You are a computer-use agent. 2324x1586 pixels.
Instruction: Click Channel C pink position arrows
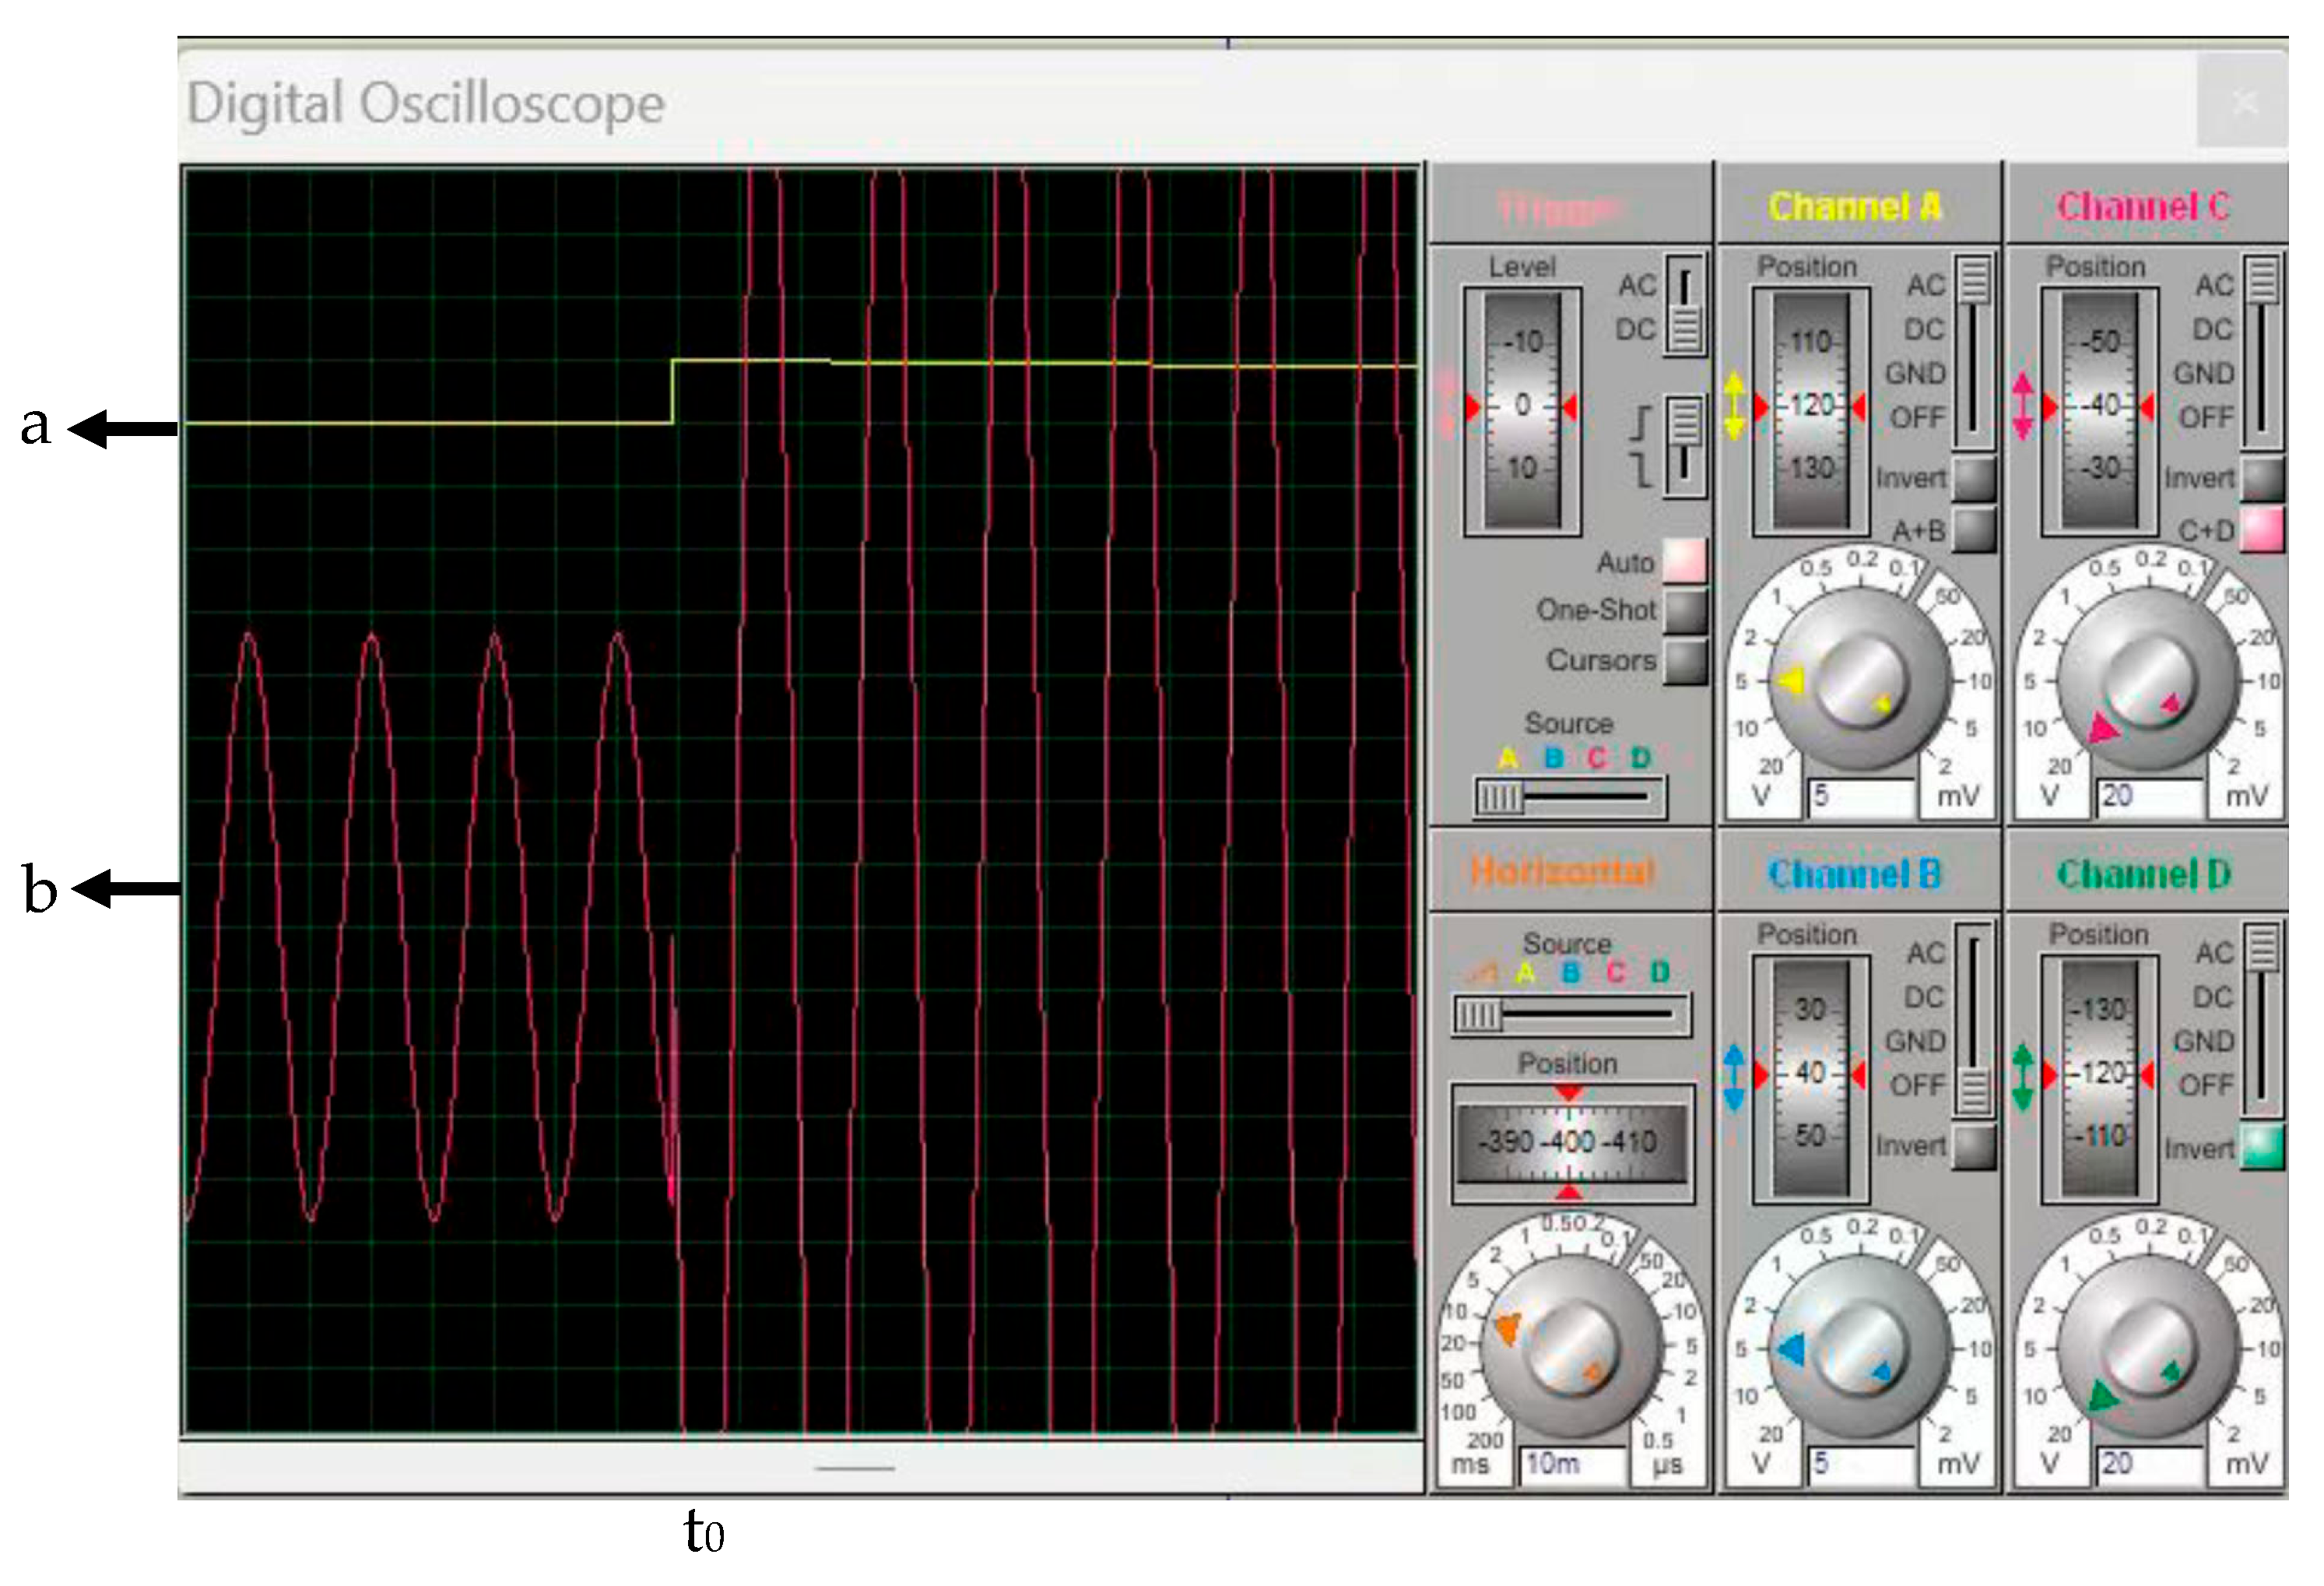tap(2022, 405)
